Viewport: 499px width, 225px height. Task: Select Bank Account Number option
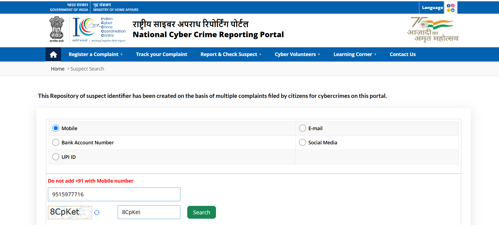coord(56,142)
